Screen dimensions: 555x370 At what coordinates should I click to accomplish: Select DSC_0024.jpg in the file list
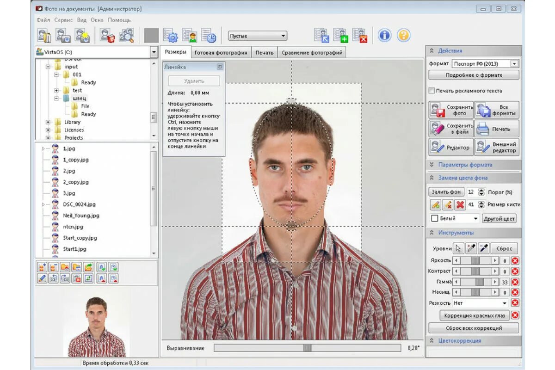(x=79, y=204)
